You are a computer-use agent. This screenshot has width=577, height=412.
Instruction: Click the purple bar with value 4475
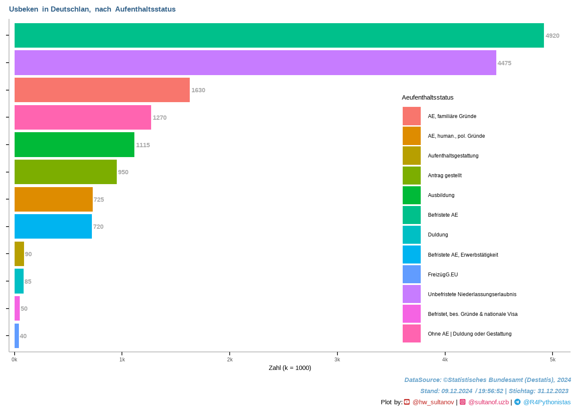click(255, 63)
